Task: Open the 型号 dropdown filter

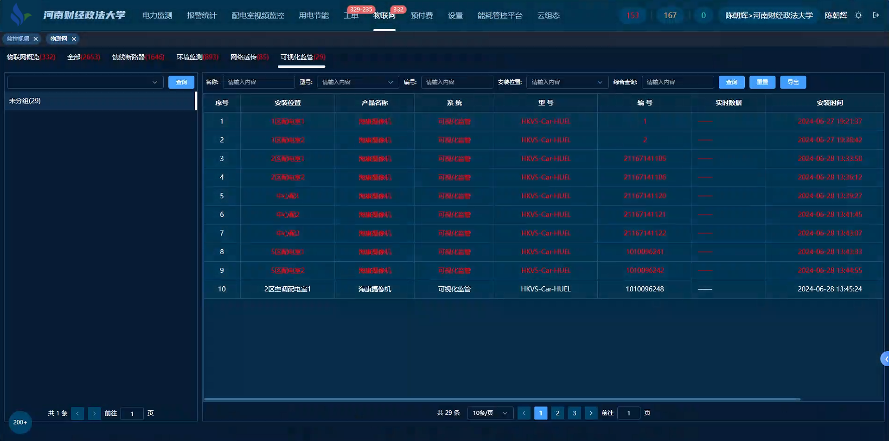Action: coord(358,82)
